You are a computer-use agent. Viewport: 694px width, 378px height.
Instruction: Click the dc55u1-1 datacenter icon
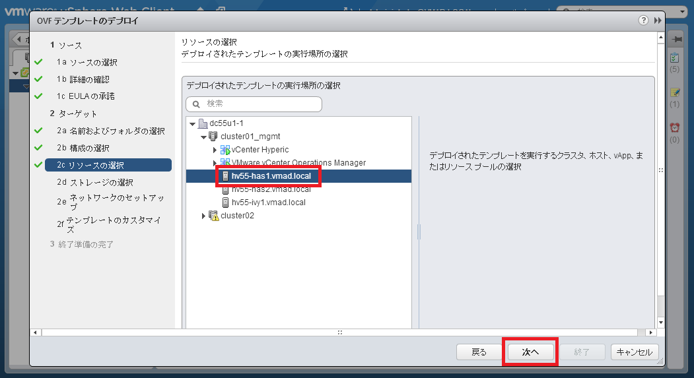203,123
